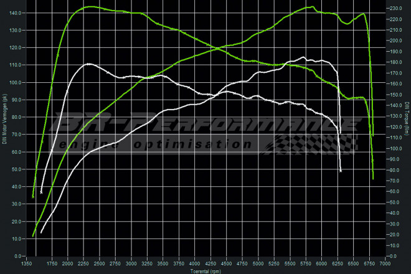
Task: Click the 4000 rpm tick label
Action: point(194,264)
